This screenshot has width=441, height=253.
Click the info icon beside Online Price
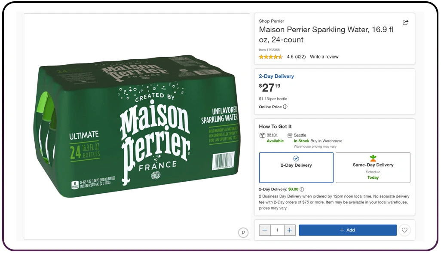pyautogui.click(x=285, y=107)
